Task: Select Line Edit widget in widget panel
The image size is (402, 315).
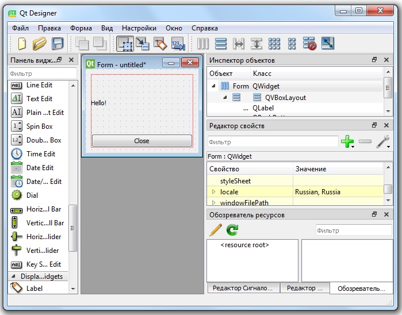Action: (39, 85)
